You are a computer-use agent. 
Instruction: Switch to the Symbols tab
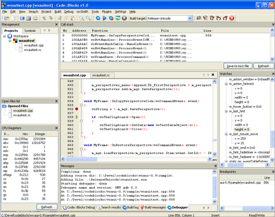point(30,31)
